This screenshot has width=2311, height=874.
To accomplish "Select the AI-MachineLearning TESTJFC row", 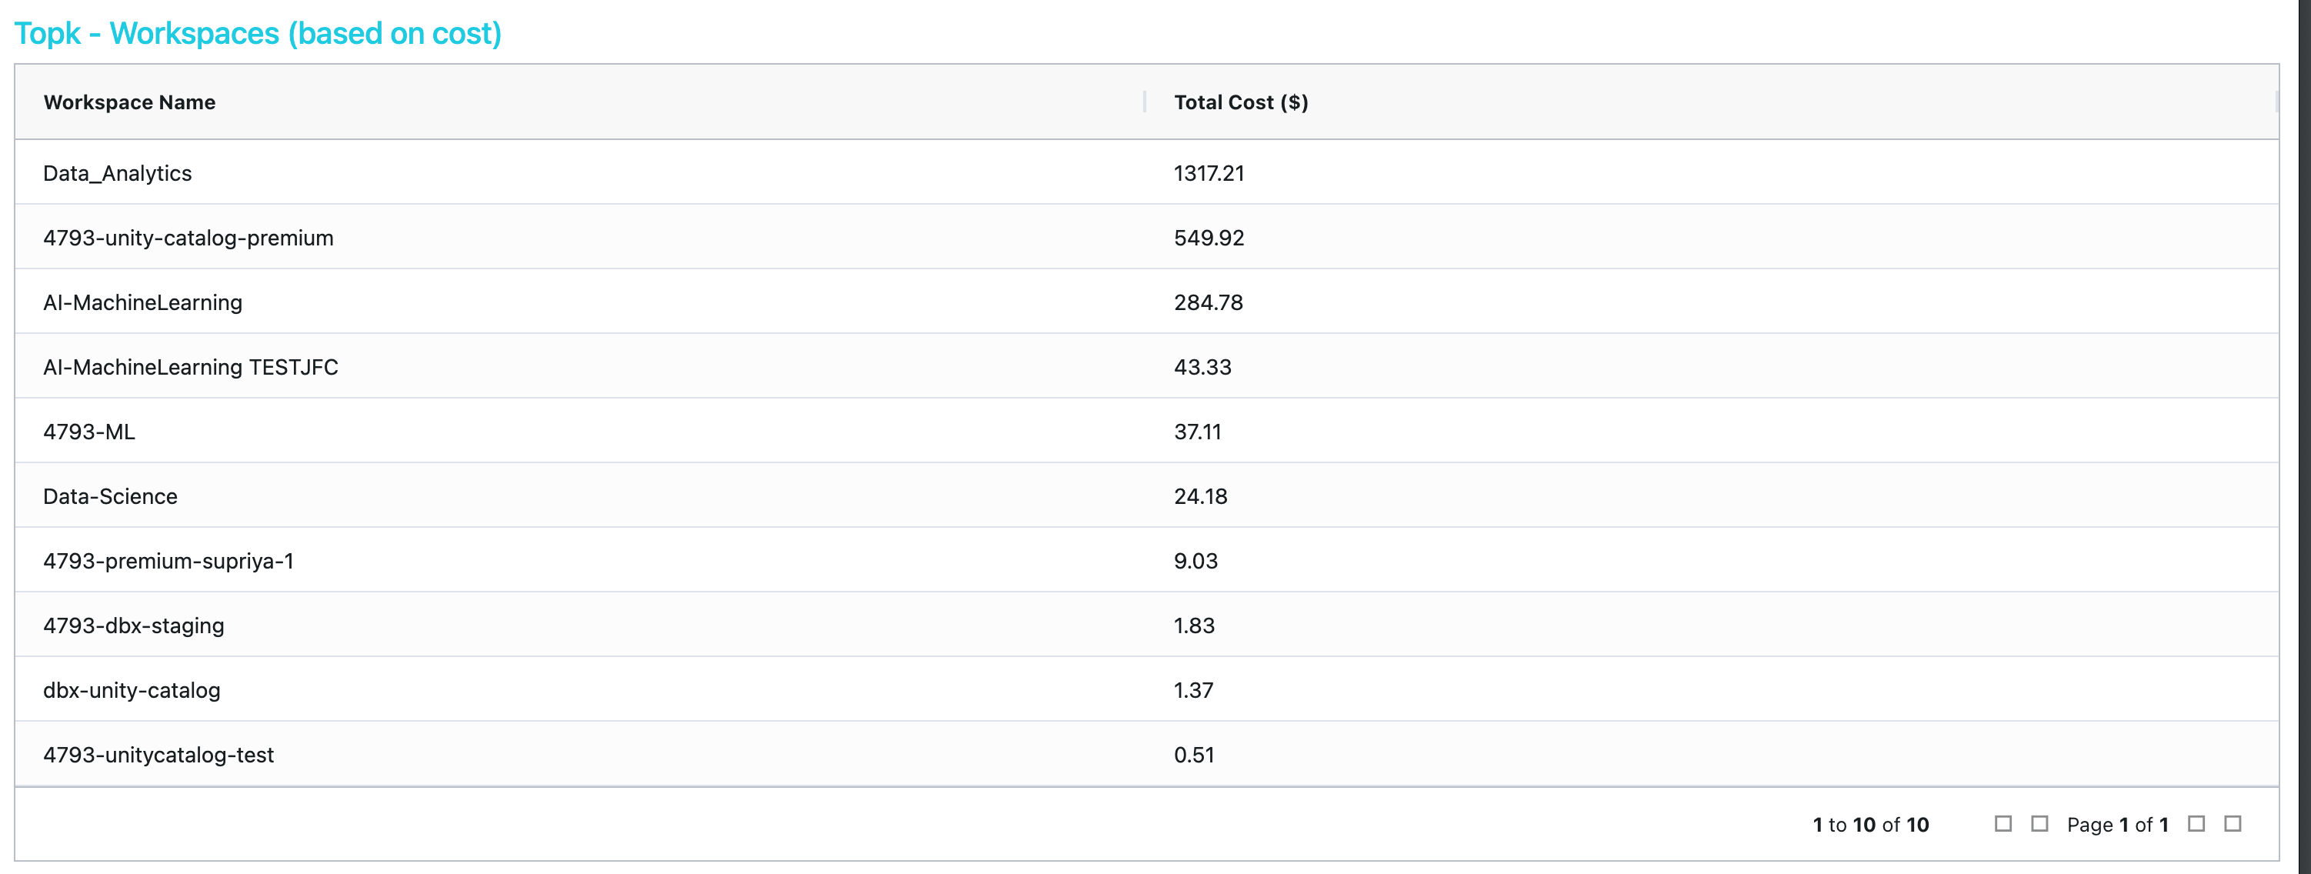I will [190, 367].
